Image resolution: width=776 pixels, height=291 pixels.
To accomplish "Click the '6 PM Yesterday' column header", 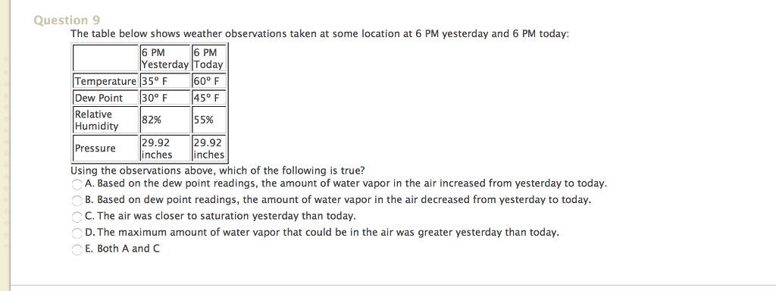I will 164,58.
